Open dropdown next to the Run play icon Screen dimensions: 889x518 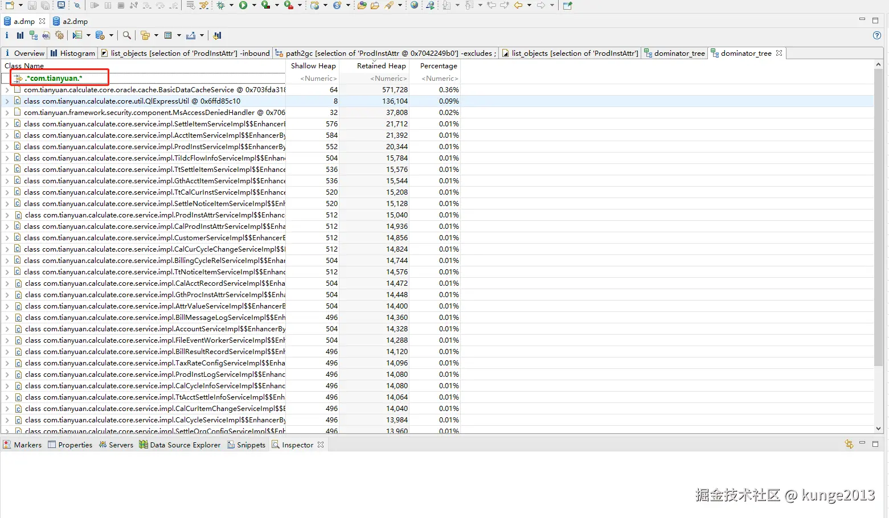click(254, 5)
